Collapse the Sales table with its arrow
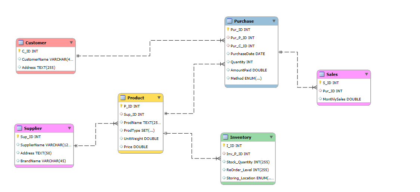 click(367, 74)
